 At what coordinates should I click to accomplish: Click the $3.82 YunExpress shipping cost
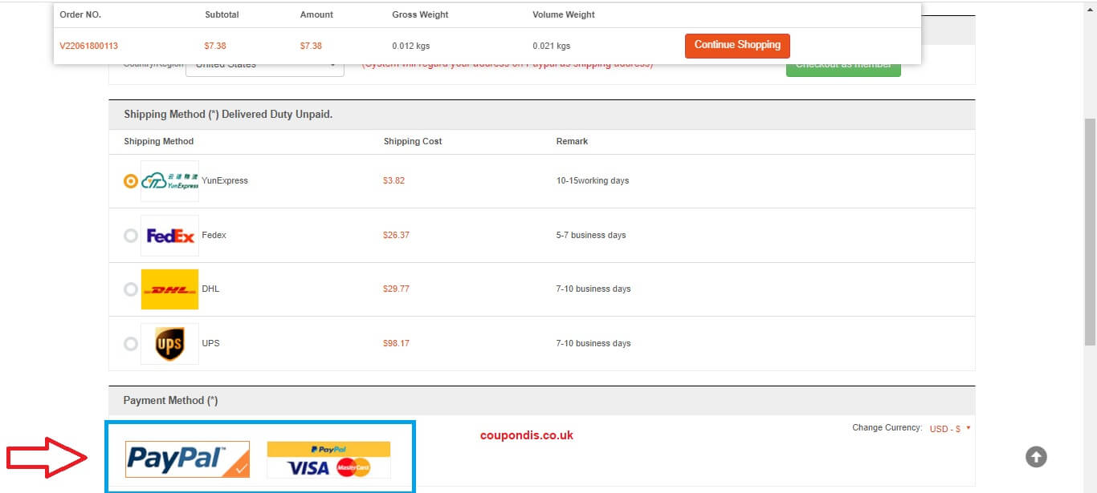pos(394,181)
